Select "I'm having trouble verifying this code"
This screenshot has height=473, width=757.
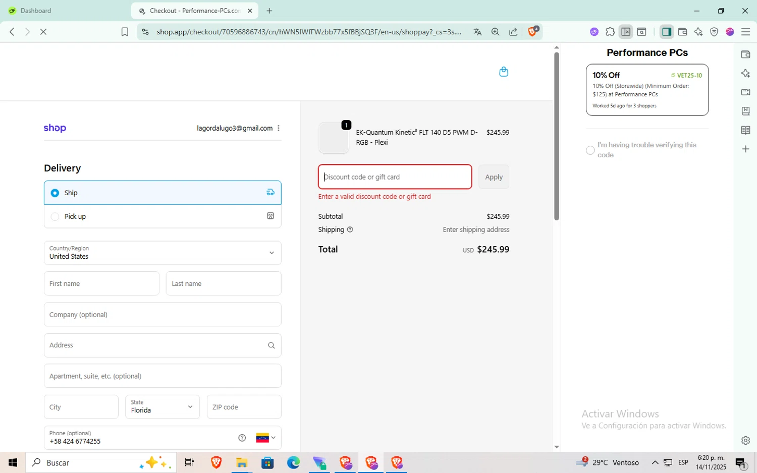tap(590, 150)
